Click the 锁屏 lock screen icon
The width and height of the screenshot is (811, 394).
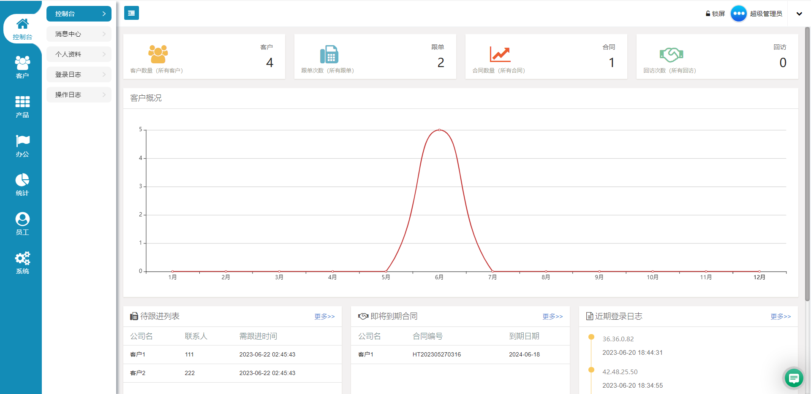click(x=708, y=13)
